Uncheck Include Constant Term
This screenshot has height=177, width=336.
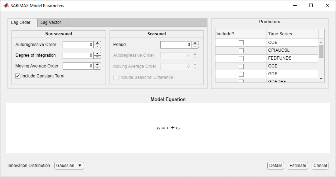coord(18,76)
